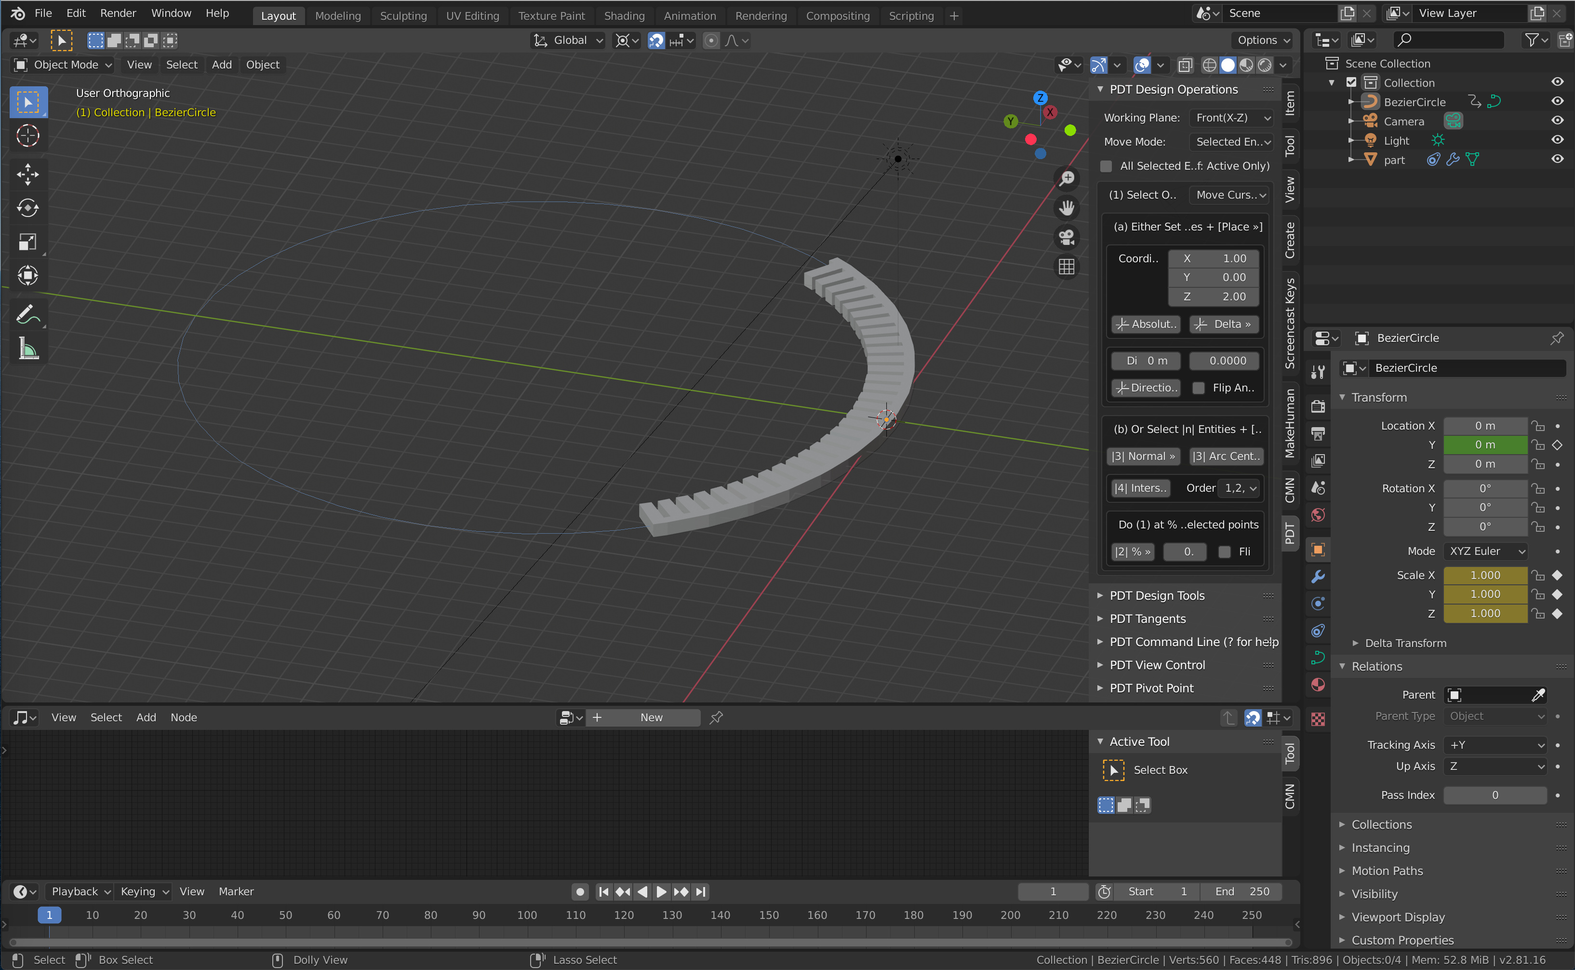Enable the Flip Angle checkbox
This screenshot has height=970, width=1575.
1199,388
